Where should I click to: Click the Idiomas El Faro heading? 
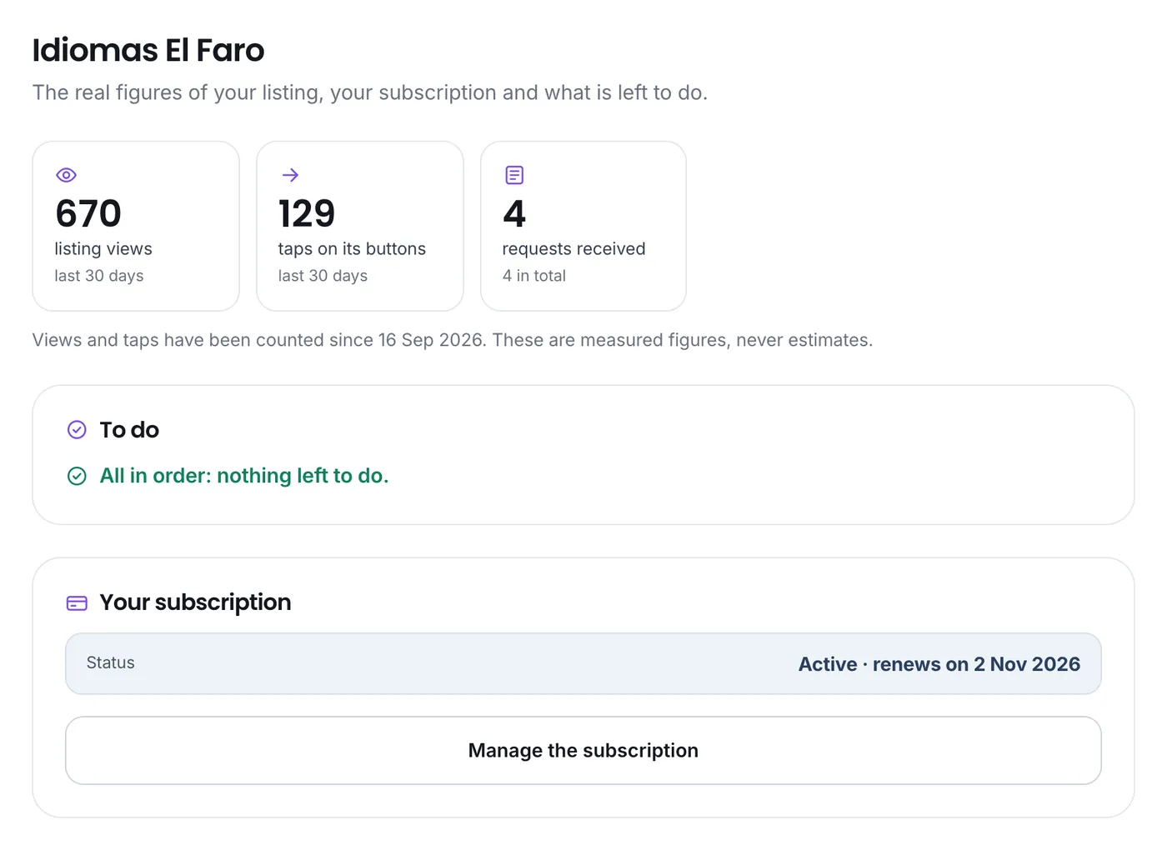click(148, 50)
